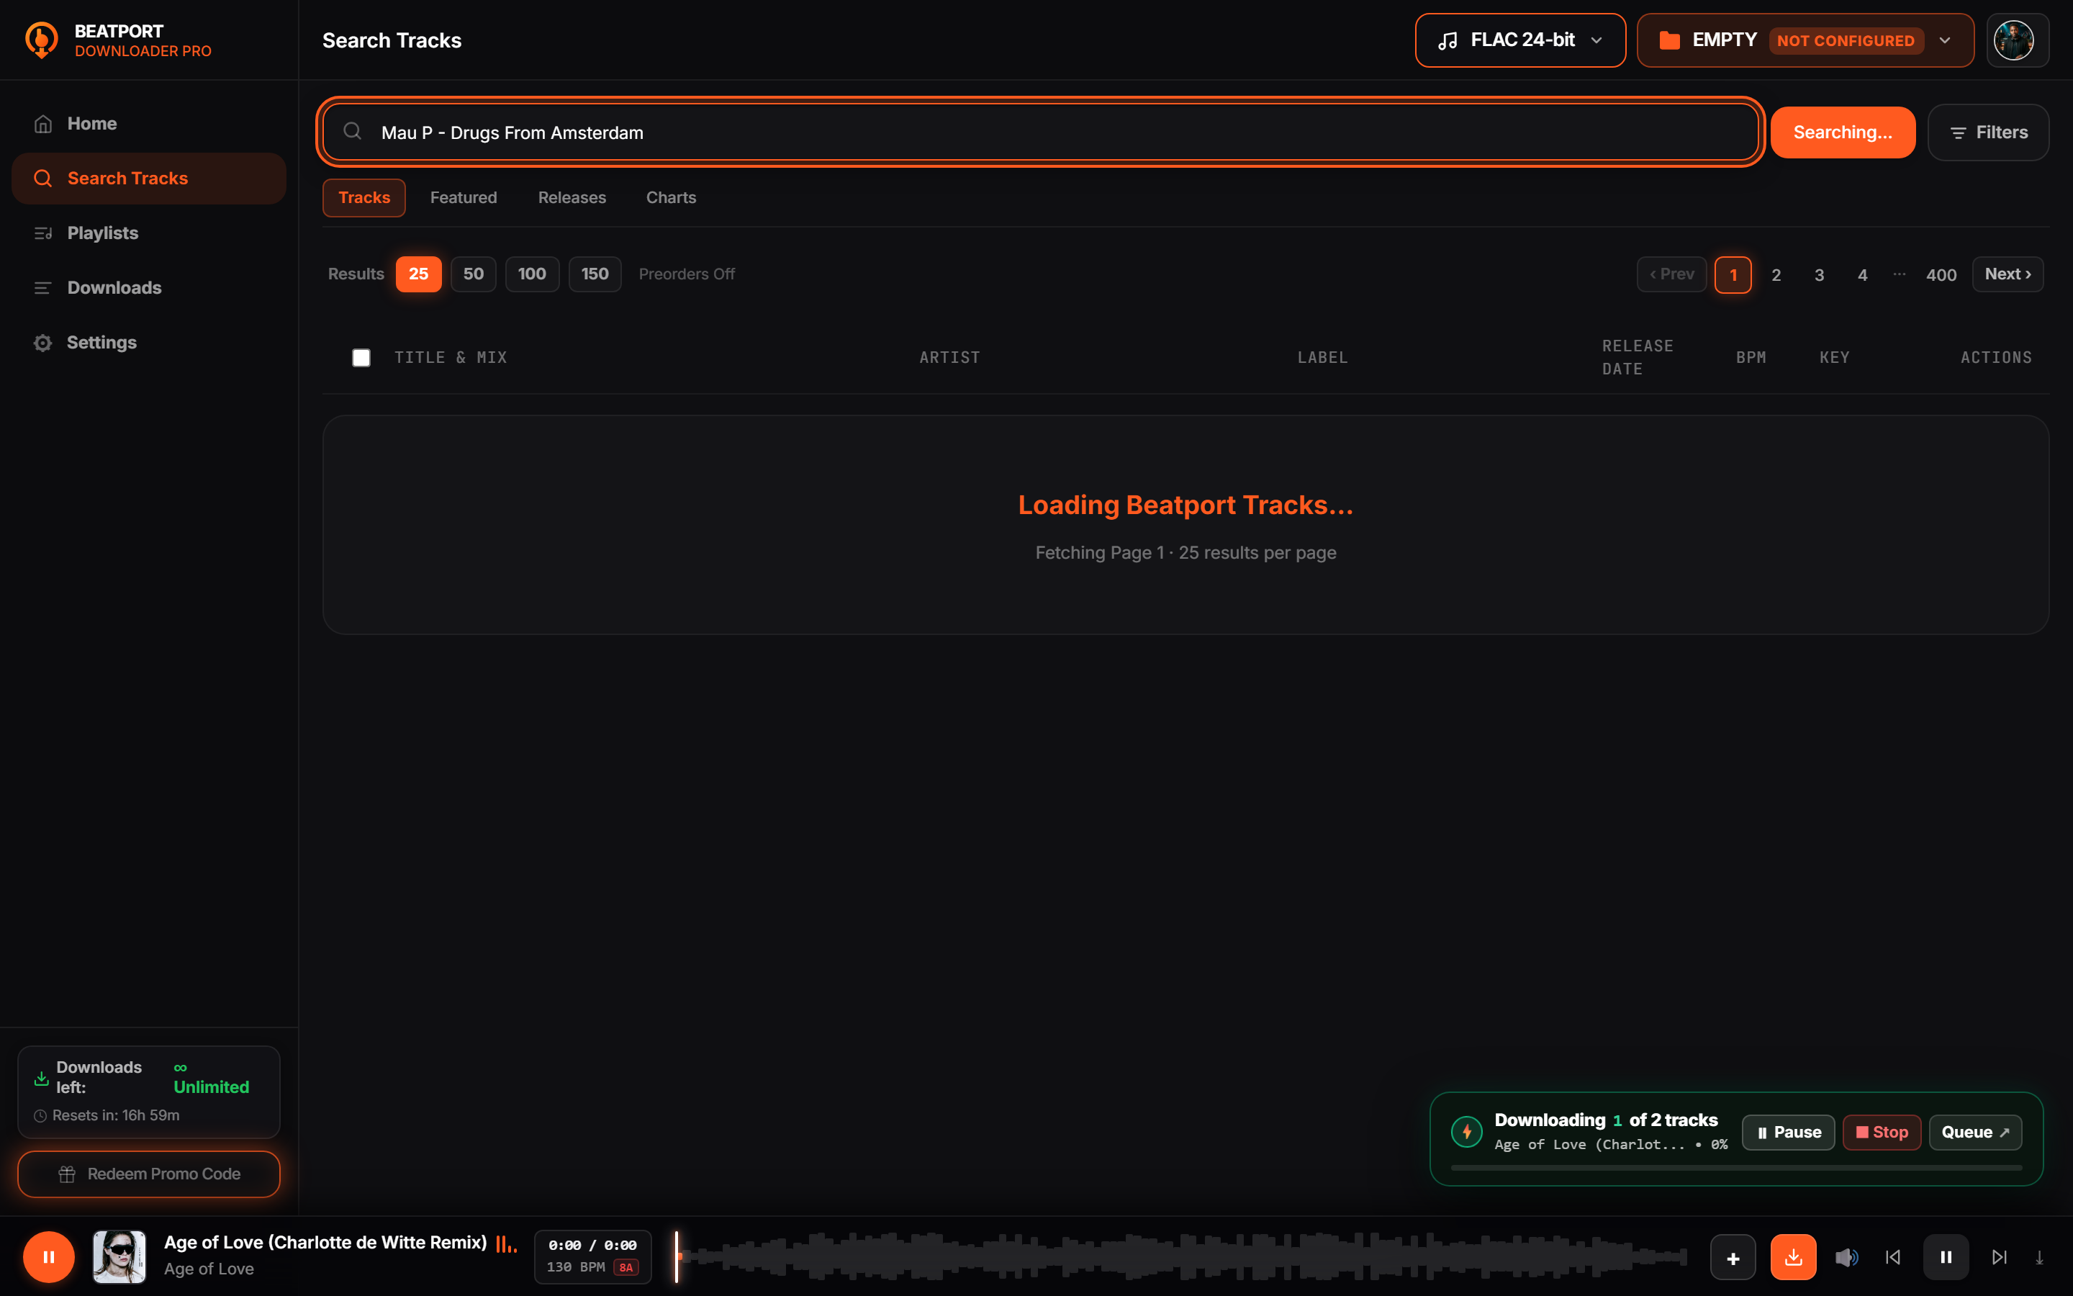The height and width of the screenshot is (1296, 2073).
Task: Pause playback with orange player button
Action: coord(49,1256)
